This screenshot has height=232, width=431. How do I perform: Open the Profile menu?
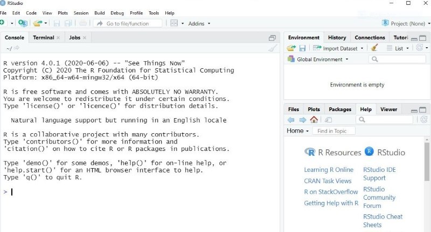pos(136,13)
